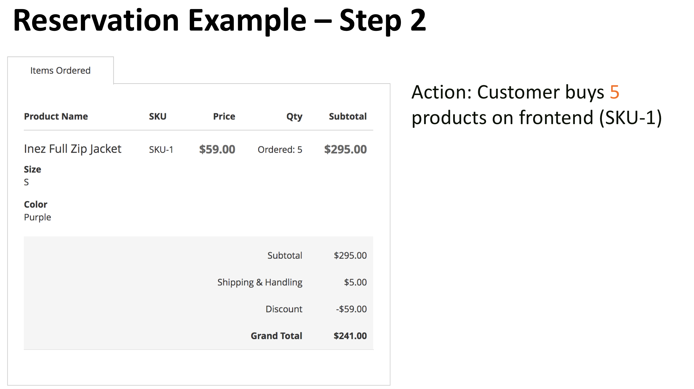This screenshot has height=389, width=694.
Task: Click the Qty column header
Action: (294, 116)
